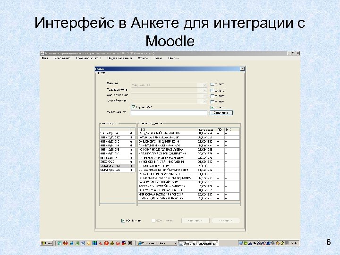
Task: Uncheck the ticked checkbox at dialog bottom left
Action: 123,221
